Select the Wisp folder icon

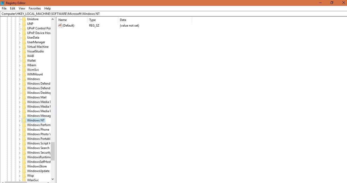(24, 176)
